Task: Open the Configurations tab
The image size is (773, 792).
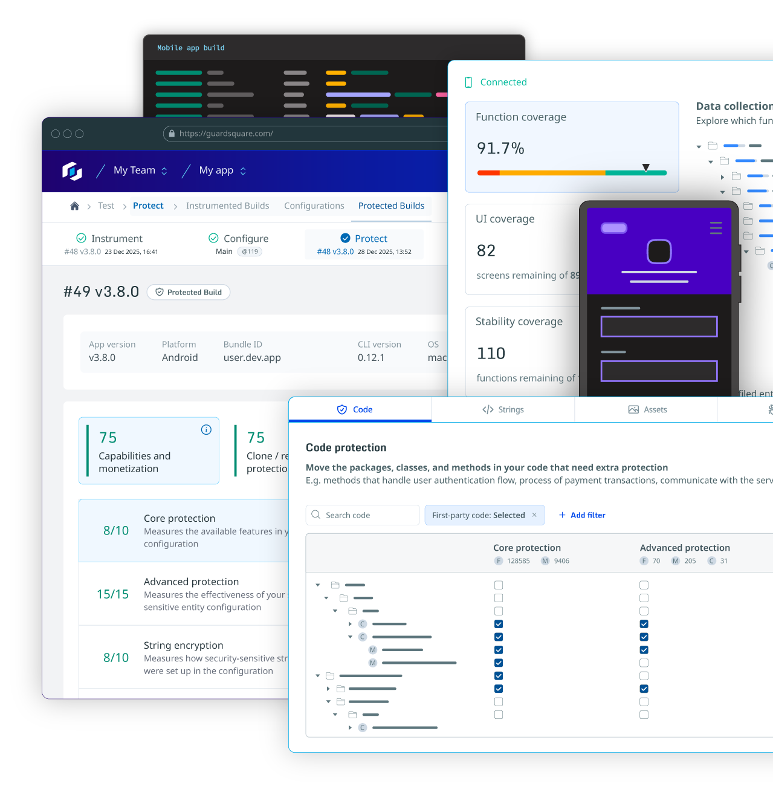Action: tap(314, 206)
